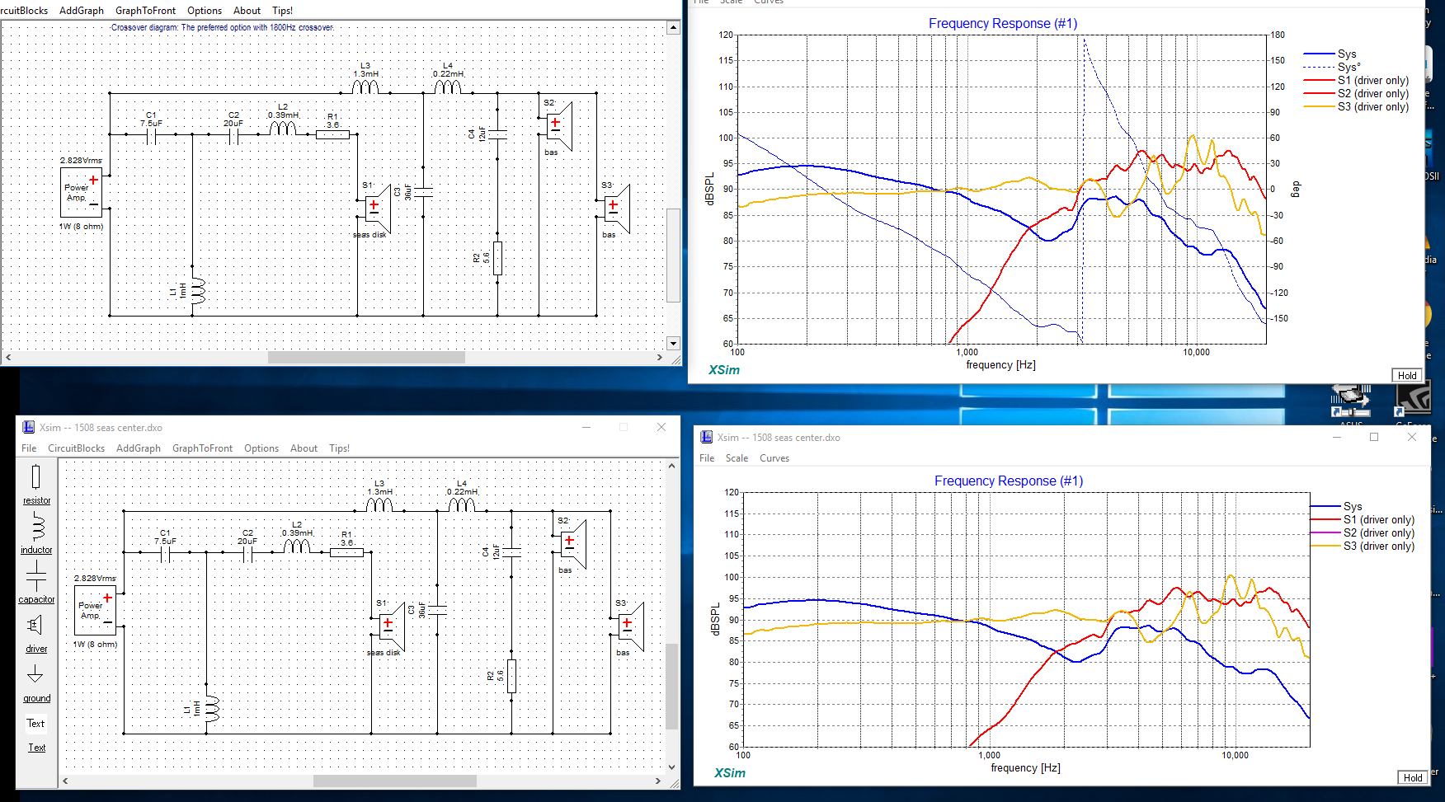Toggle Hold on the upper frequency graph
Screen dimensions: 1445x802
pyautogui.click(x=1407, y=375)
